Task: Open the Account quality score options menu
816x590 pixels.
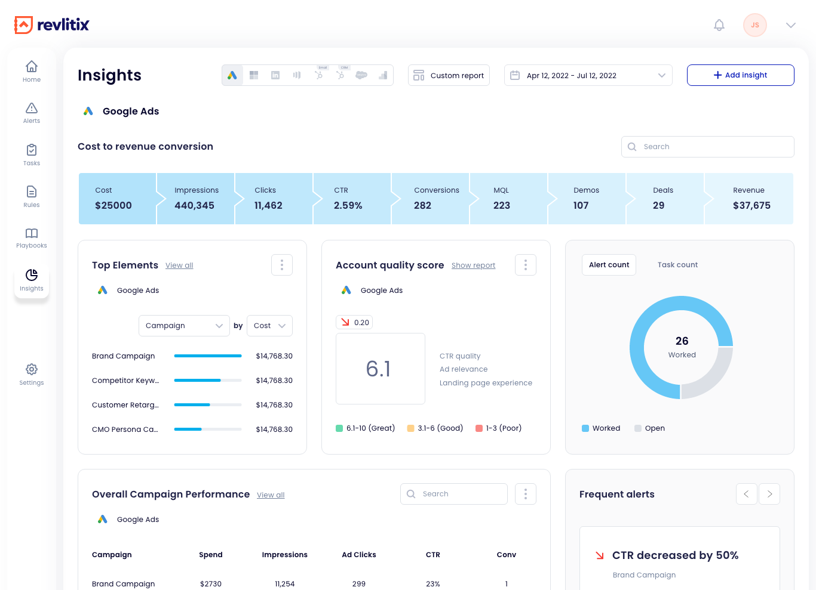Action: pyautogui.click(x=525, y=264)
